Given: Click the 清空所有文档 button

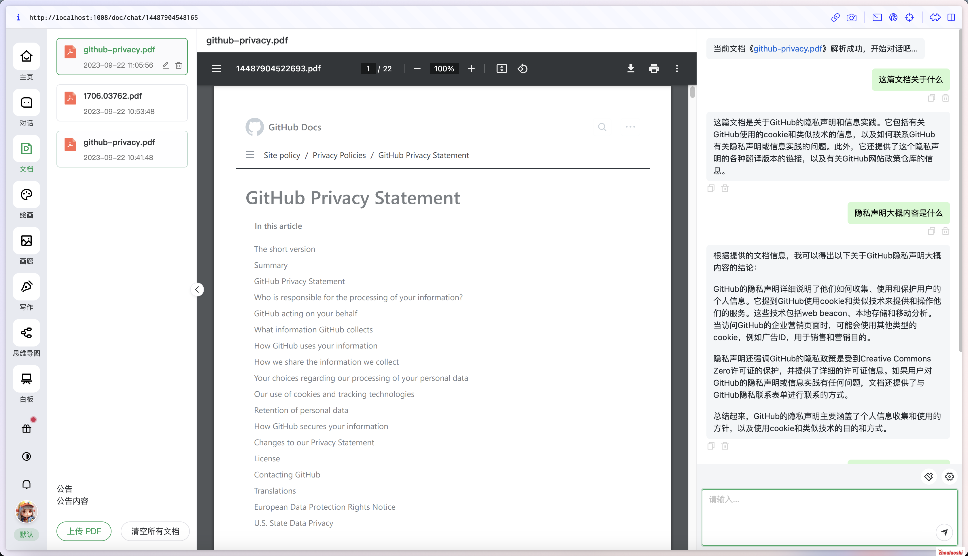Looking at the screenshot, I should coord(155,531).
